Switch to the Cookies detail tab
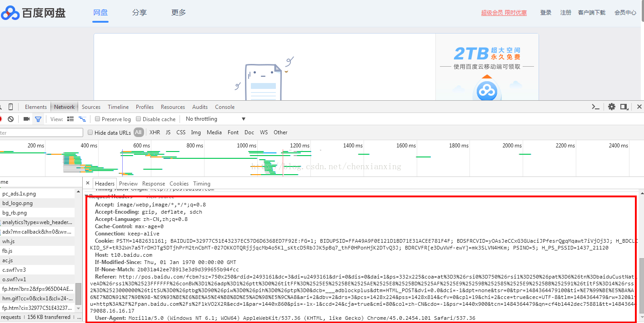644x323 pixels. click(x=179, y=184)
